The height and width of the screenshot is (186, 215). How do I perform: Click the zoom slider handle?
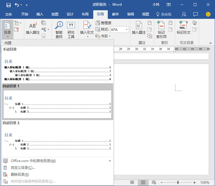point(178,183)
